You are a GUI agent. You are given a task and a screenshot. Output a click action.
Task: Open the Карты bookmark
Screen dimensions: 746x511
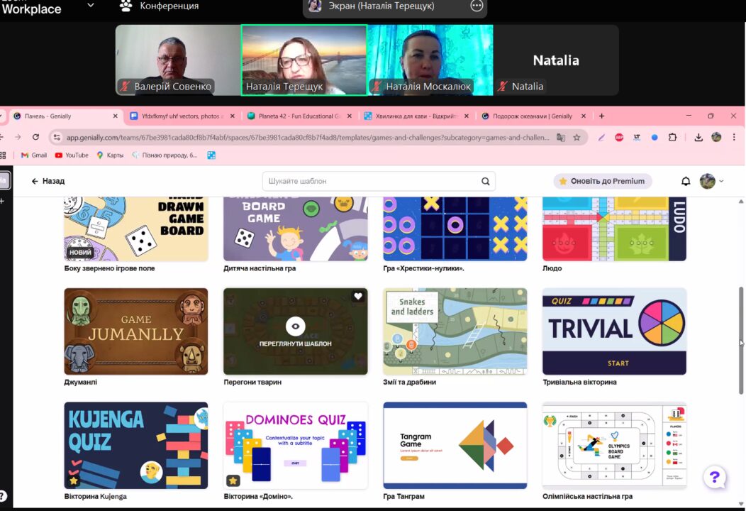pyautogui.click(x=110, y=155)
